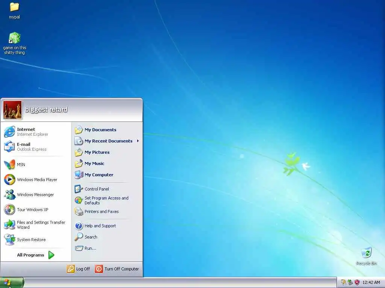Image resolution: width=385 pixels, height=288 pixels.
Task: Expand All Programs green arrow
Action: (51, 255)
